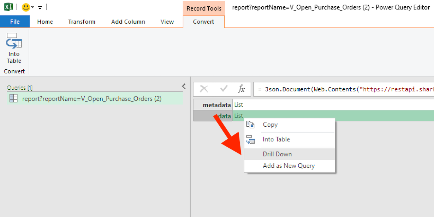Click the Excel application icon
434x217 pixels.
[x=8, y=7]
